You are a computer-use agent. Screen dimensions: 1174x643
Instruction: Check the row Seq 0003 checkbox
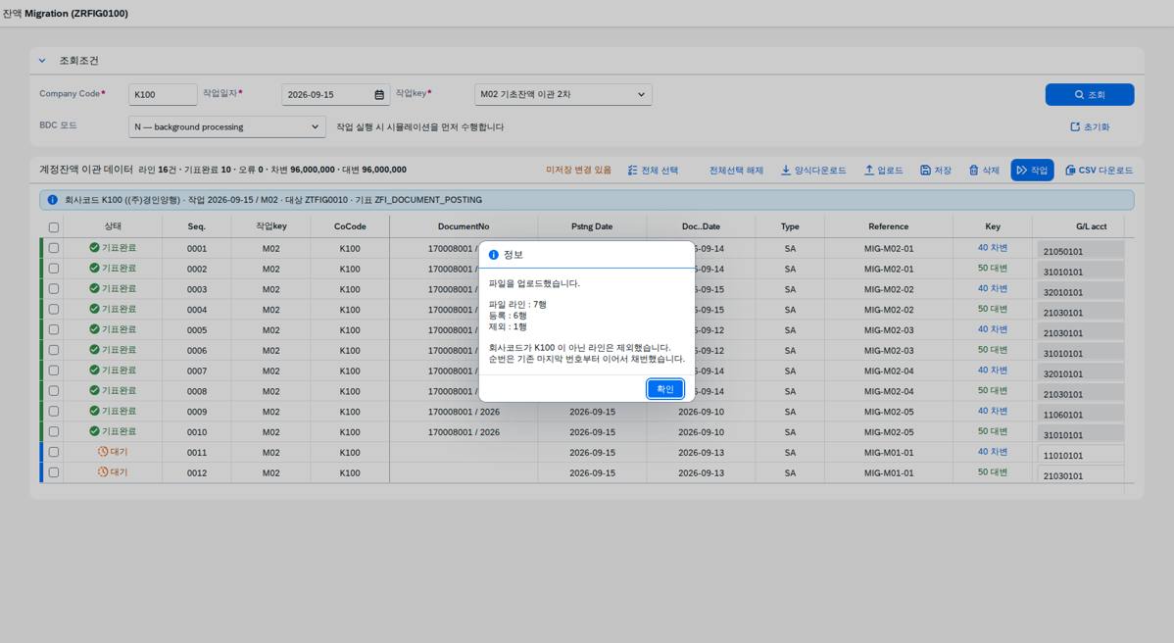click(x=54, y=288)
